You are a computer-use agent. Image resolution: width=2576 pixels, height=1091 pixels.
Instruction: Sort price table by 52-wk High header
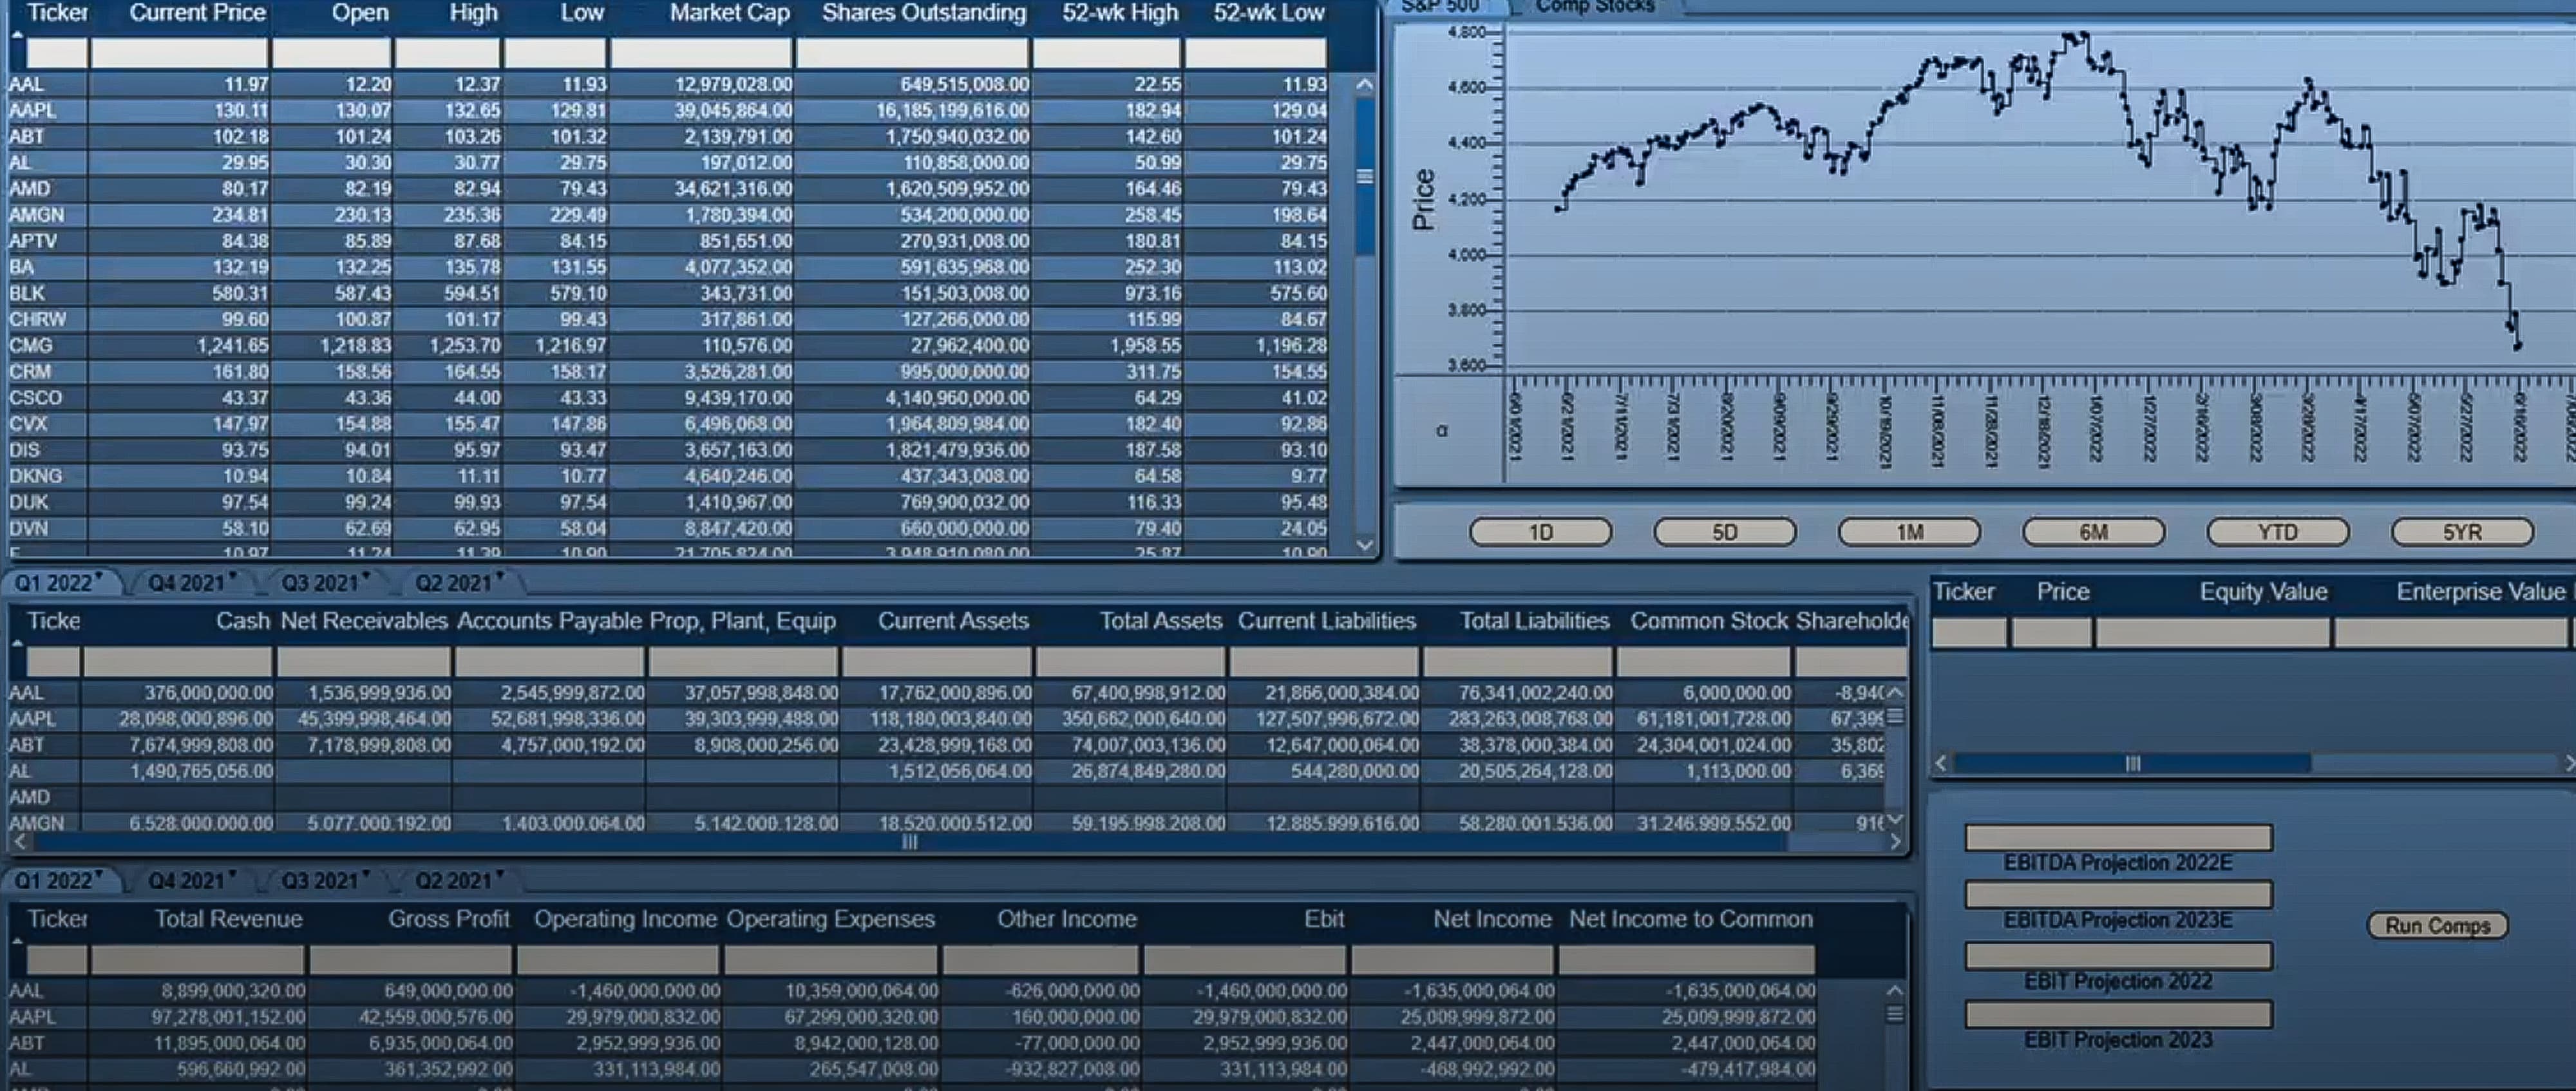pyautogui.click(x=1120, y=13)
